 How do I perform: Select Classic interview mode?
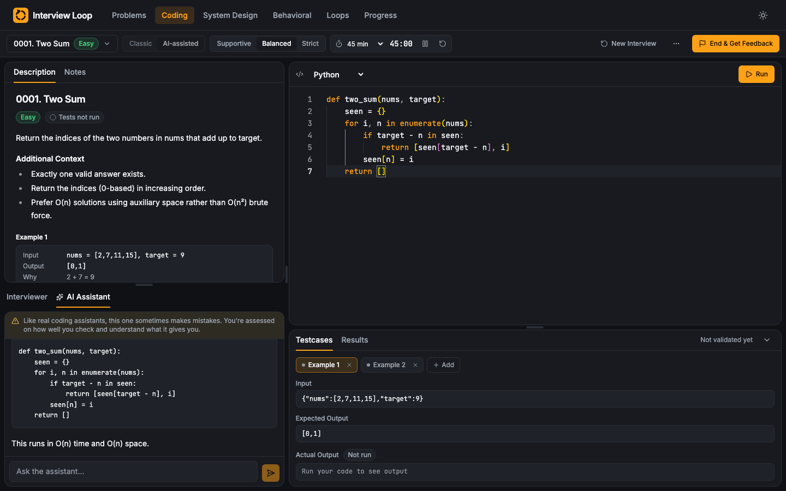(140, 44)
